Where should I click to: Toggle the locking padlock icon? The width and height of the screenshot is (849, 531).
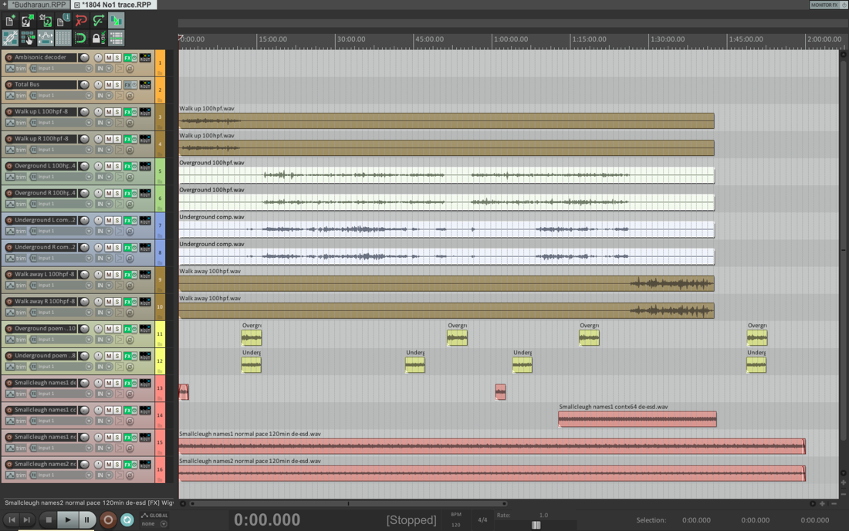click(96, 38)
